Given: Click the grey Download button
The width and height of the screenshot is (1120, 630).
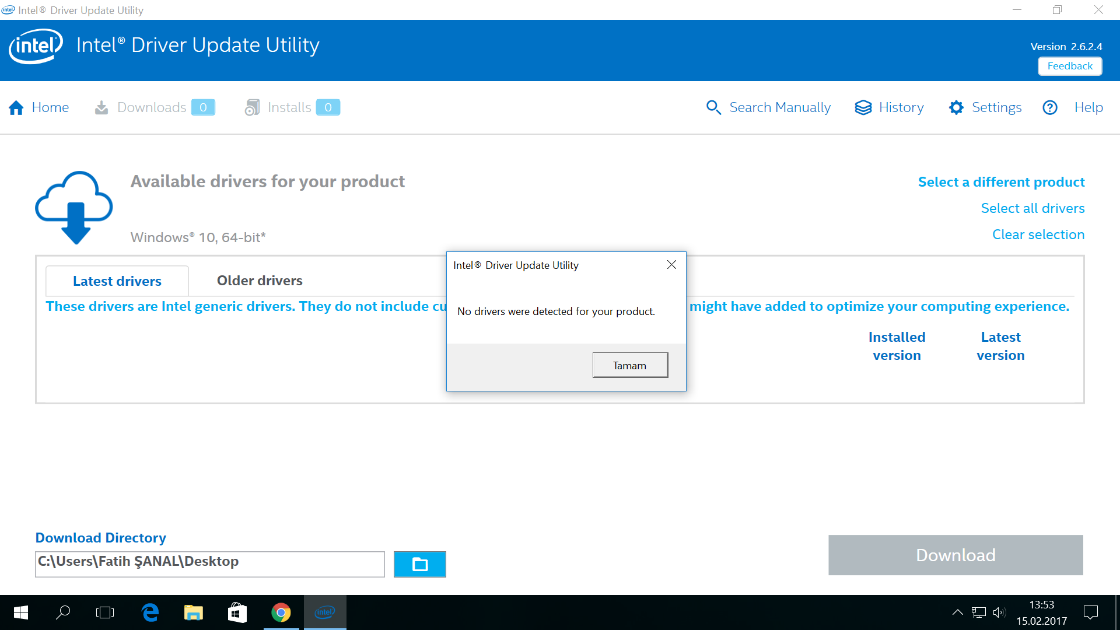Looking at the screenshot, I should 956,555.
